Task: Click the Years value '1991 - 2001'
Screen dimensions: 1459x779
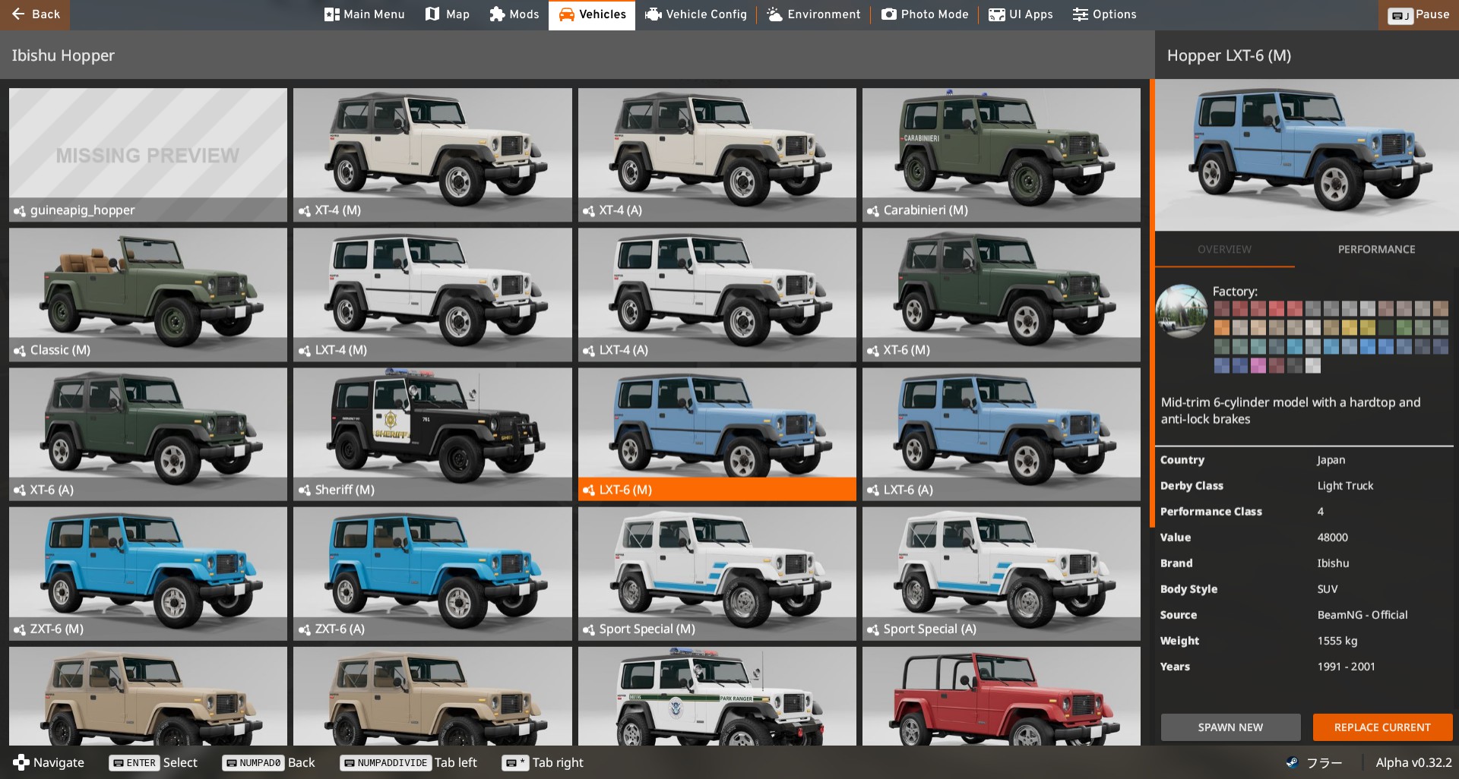Action: [1346, 667]
